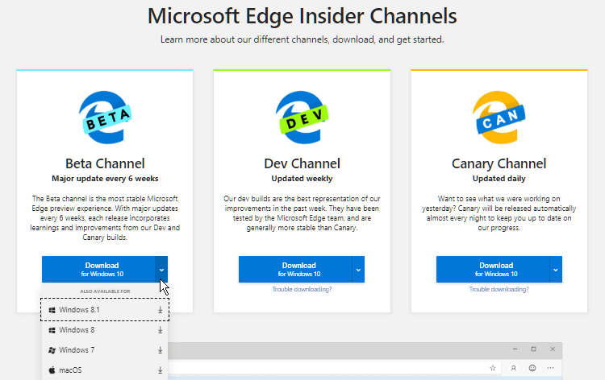
Task: Open the three-dot menu in preview browser
Action: point(551,368)
